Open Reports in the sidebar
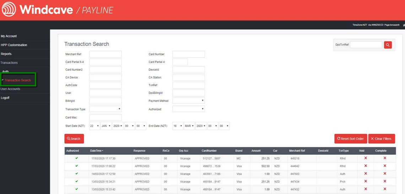Viewport: 405px width, 194px height. [x=6, y=54]
